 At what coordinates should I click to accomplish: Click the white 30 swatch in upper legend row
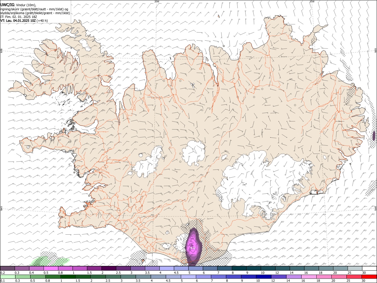370,268
